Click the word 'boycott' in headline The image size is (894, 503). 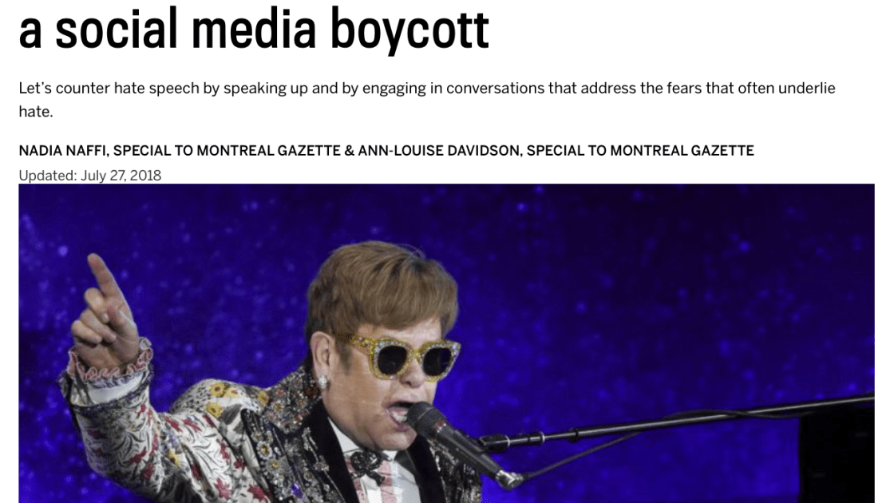(409, 30)
